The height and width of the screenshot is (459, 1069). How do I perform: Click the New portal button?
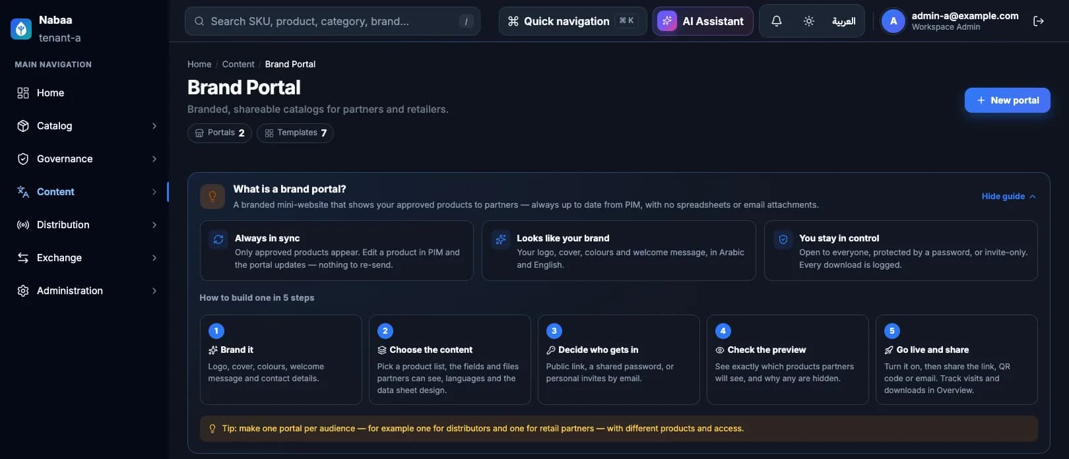pyautogui.click(x=1008, y=100)
